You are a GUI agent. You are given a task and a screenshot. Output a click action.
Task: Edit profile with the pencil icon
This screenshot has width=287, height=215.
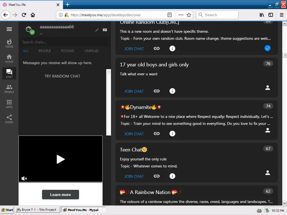[97, 30]
